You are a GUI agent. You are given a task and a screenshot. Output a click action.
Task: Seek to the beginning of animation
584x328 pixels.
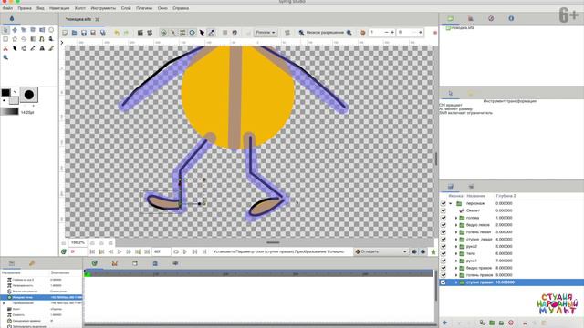(92, 251)
